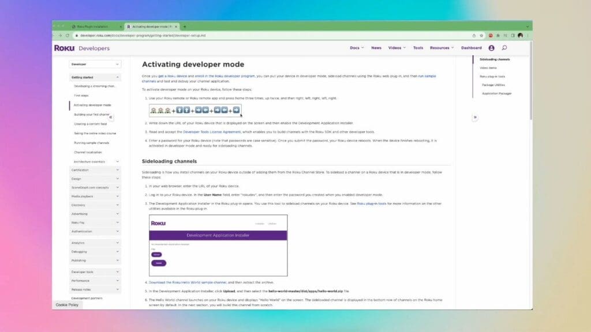
Task: Collapse the left sidebar with double-chevron
Action: (x=110, y=117)
